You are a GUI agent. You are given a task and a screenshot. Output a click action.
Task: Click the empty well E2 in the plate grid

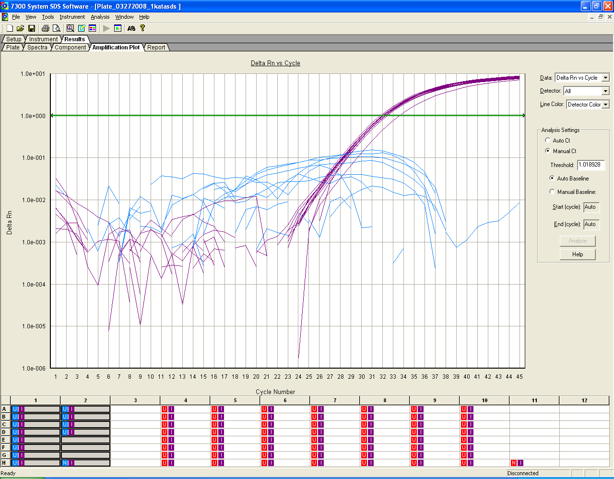click(85, 440)
